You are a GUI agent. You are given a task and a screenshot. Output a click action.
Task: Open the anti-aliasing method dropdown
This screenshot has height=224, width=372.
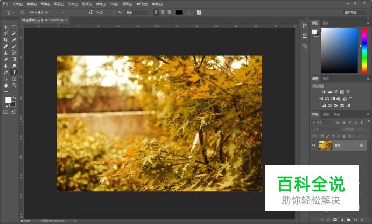click(x=137, y=12)
